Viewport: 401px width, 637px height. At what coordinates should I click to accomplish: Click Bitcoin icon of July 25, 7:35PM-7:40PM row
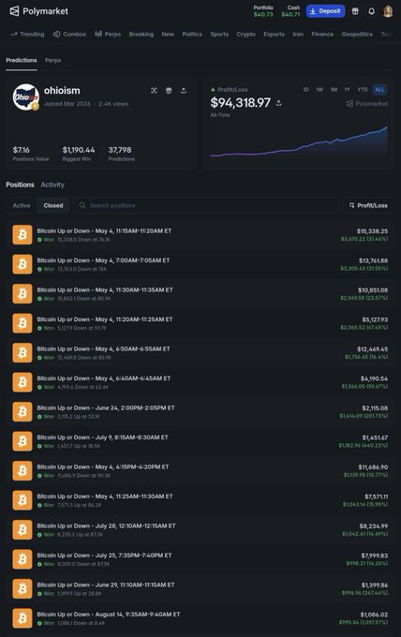[22, 559]
